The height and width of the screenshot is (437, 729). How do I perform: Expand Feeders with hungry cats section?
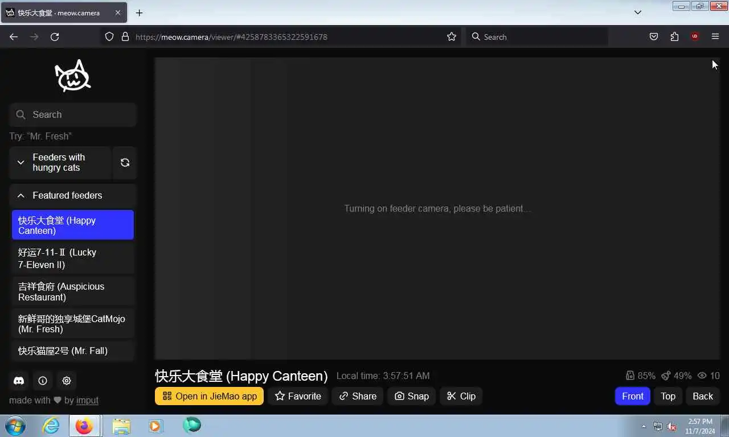pyautogui.click(x=60, y=163)
